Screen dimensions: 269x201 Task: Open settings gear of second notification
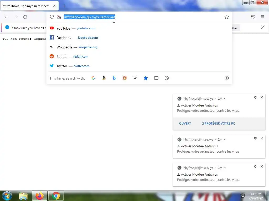tap(255, 138)
